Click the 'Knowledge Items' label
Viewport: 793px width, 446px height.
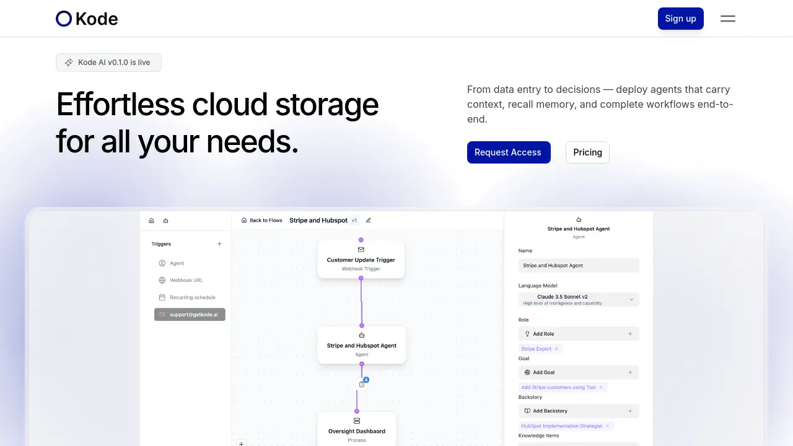pyautogui.click(x=538, y=435)
